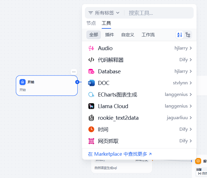Switch to A-Z sorted flat view
This screenshot has width=207, height=178.
[x=180, y=35]
